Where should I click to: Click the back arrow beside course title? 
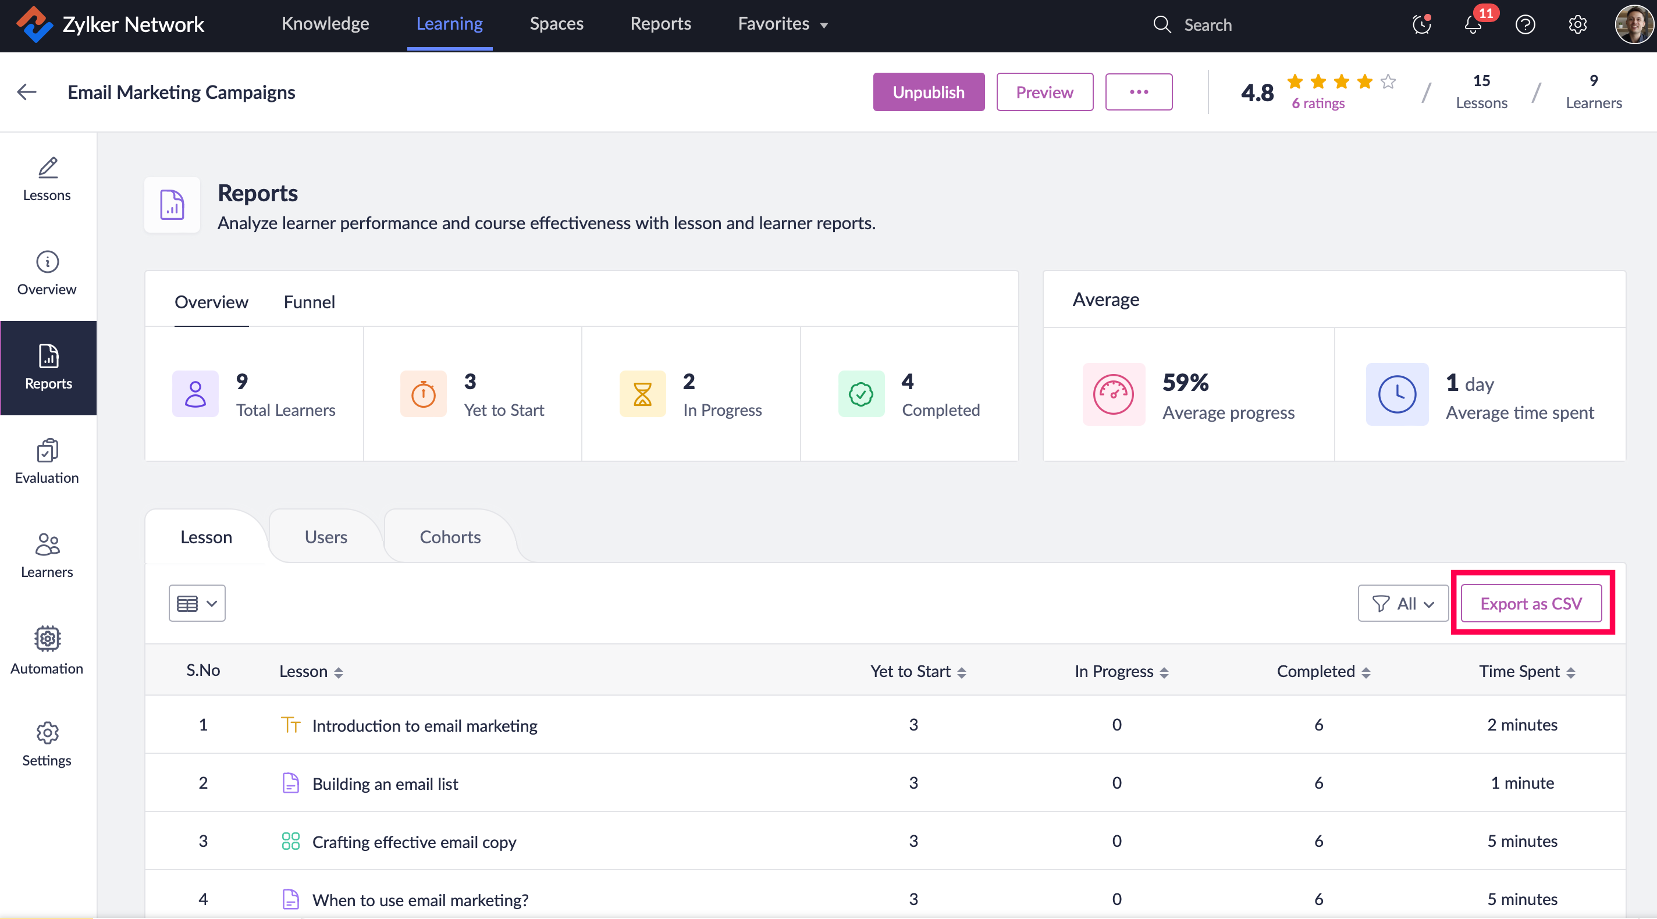pyautogui.click(x=26, y=92)
